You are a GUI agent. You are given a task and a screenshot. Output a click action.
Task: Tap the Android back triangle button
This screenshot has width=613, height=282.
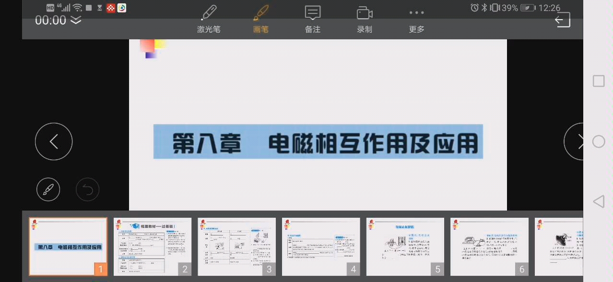[598, 202]
